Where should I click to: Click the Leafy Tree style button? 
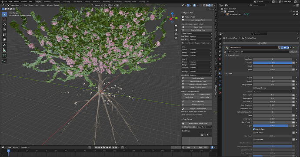point(197,27)
